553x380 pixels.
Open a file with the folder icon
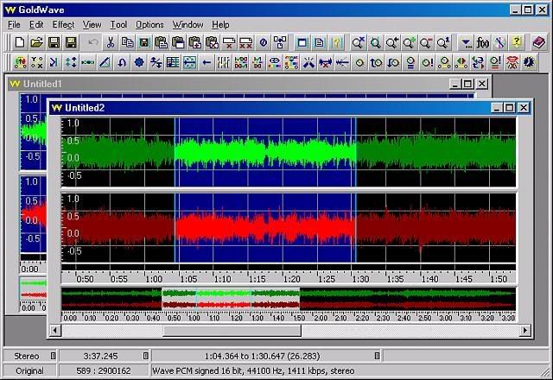[x=36, y=42]
